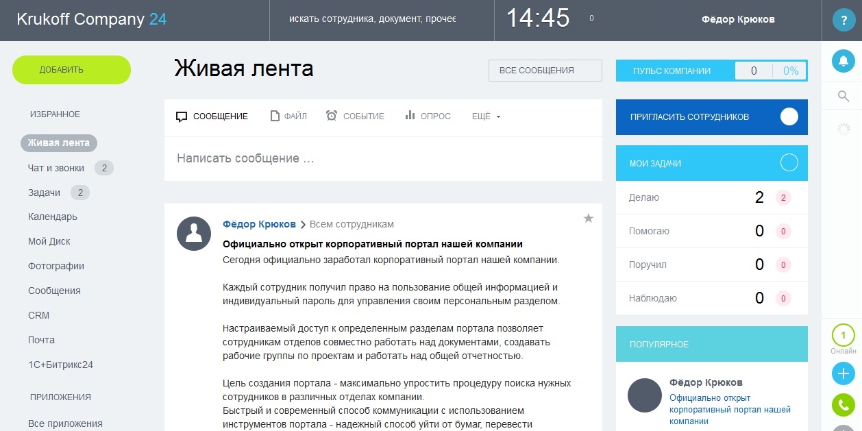Open CRM in left menu

39,316
